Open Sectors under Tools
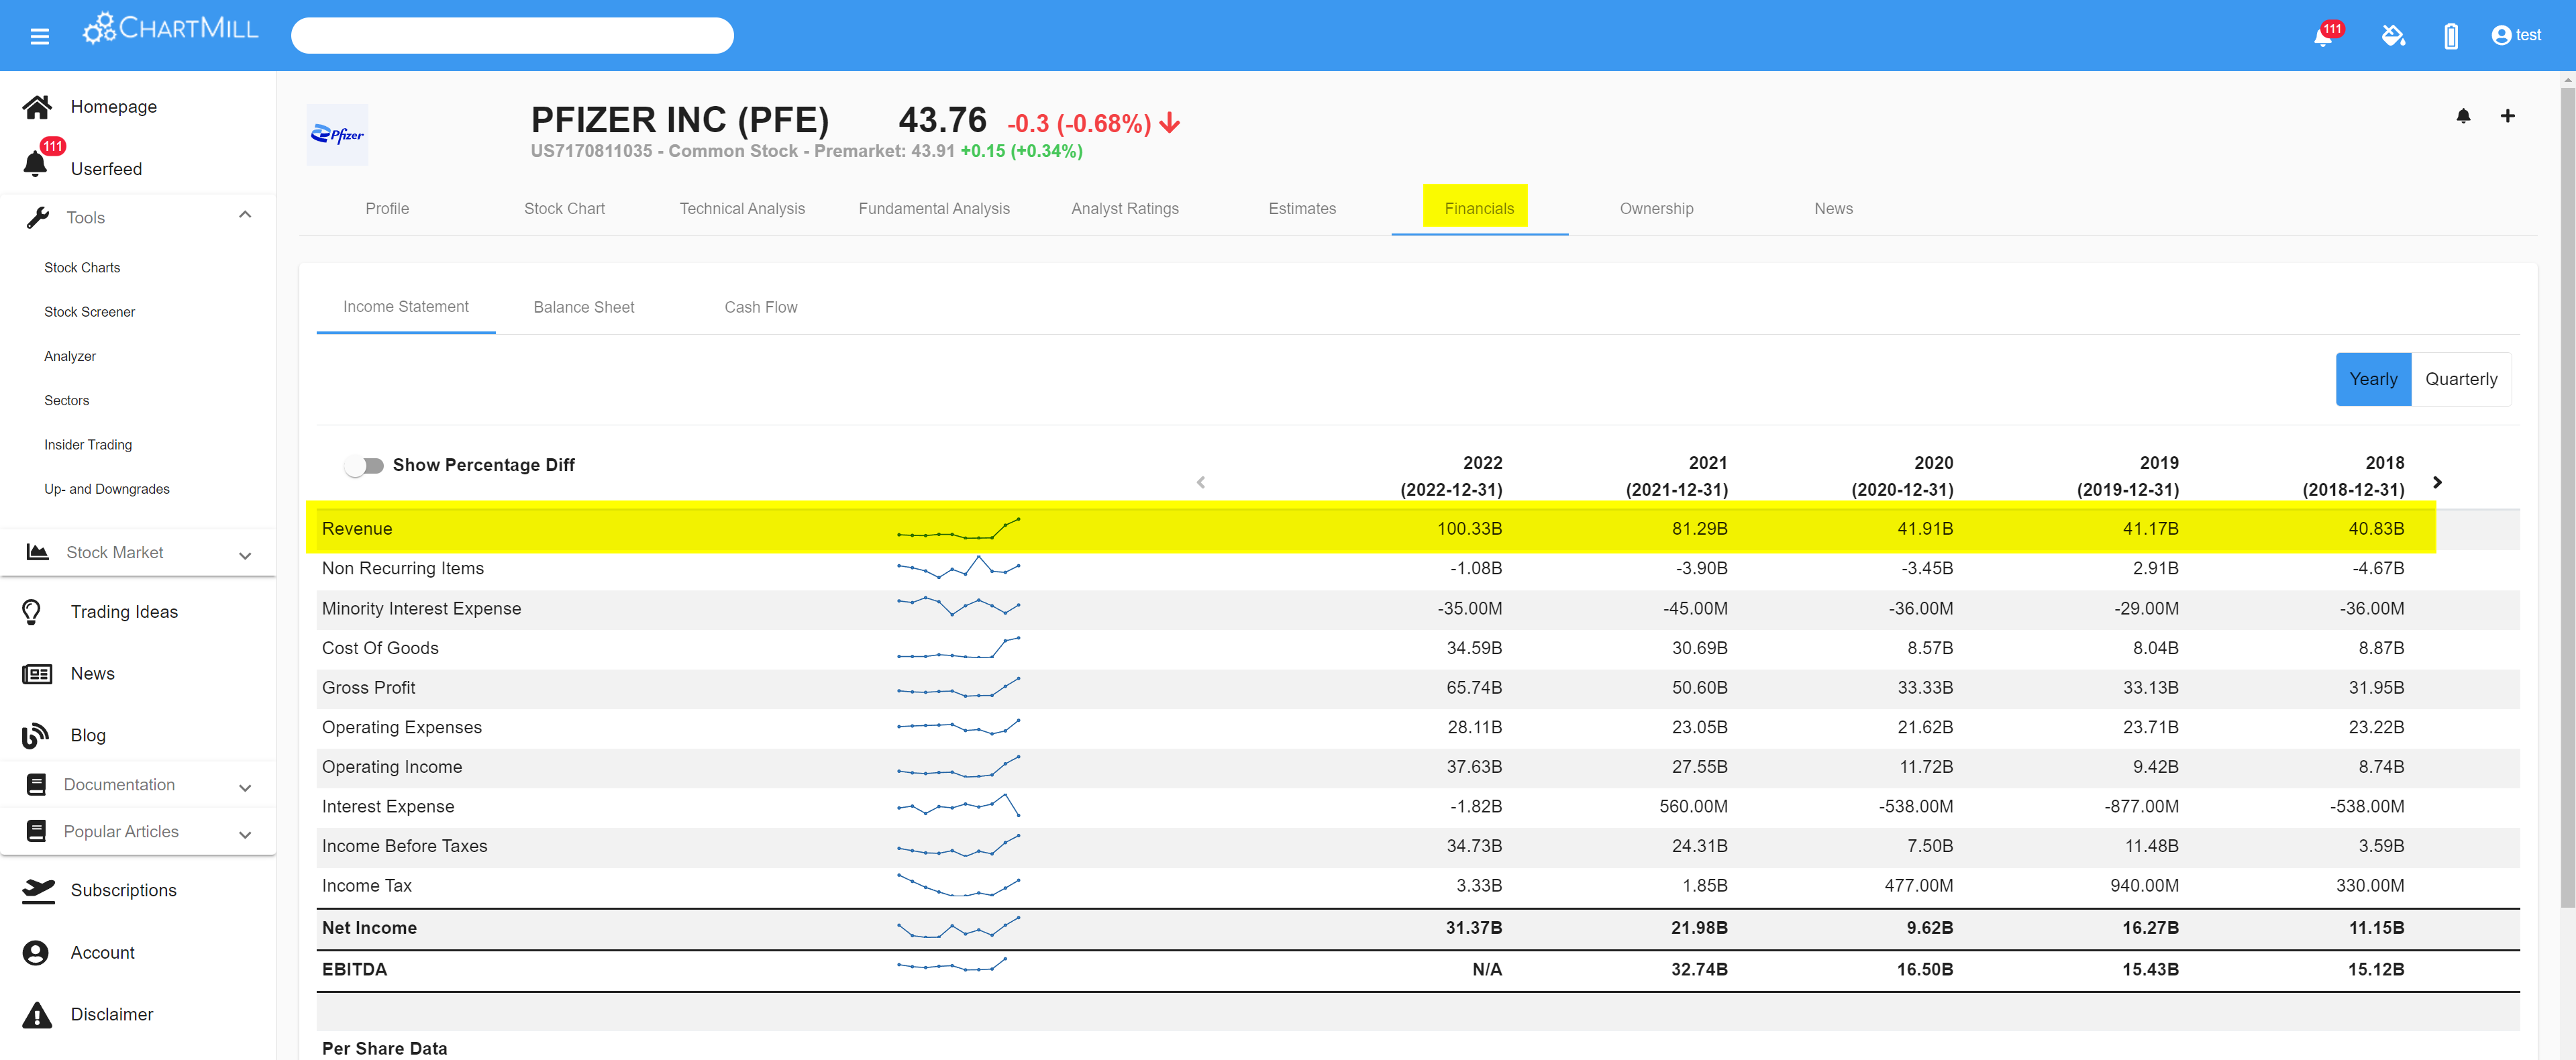The height and width of the screenshot is (1060, 2576). 66,401
